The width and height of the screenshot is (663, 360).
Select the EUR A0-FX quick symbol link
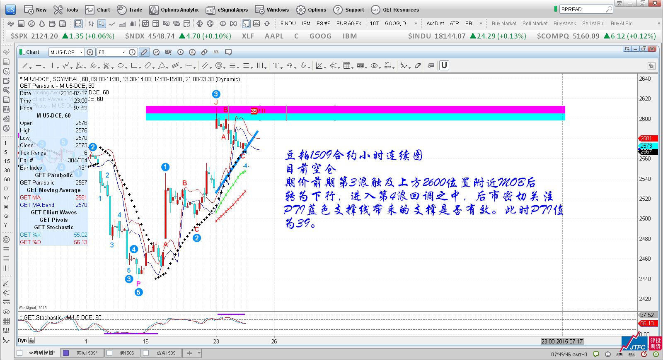point(349,24)
